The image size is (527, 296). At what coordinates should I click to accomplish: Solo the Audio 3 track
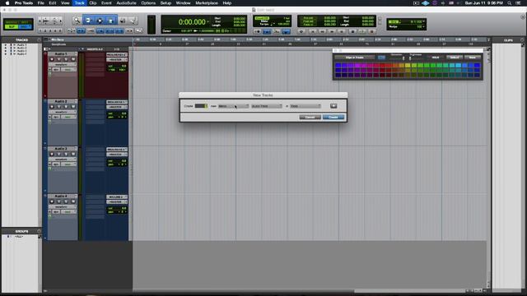coord(66,154)
